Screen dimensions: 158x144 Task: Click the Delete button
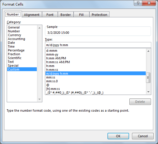(x=140, y=102)
